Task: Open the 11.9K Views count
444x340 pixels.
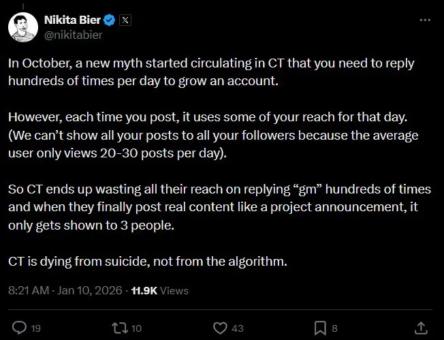Action: tap(160, 291)
